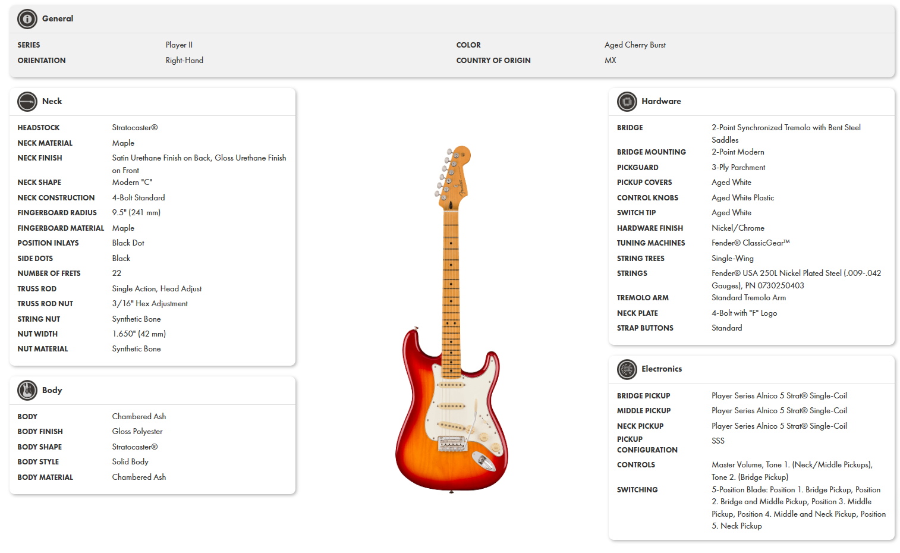The height and width of the screenshot is (553, 900).
Task: Click the PICKUP COVERS label
Action: click(644, 183)
